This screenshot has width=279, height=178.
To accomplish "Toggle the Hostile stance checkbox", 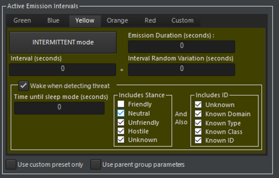I will (x=121, y=131).
